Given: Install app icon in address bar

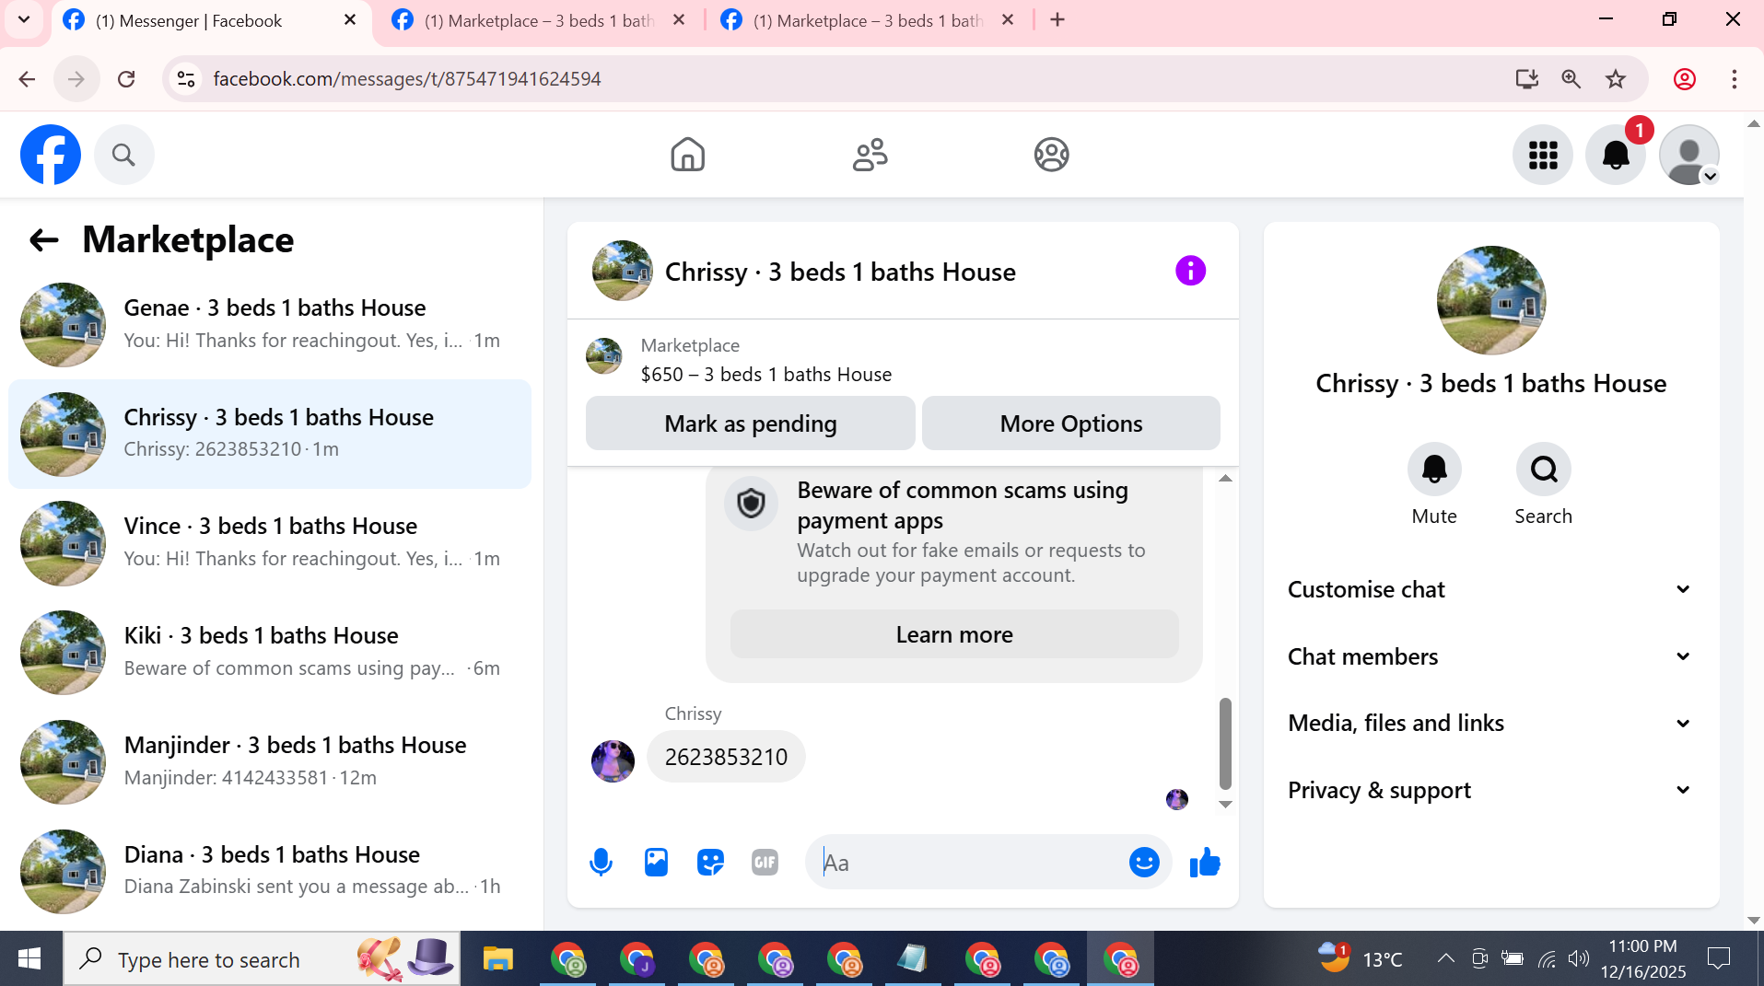Looking at the screenshot, I should coord(1526,79).
